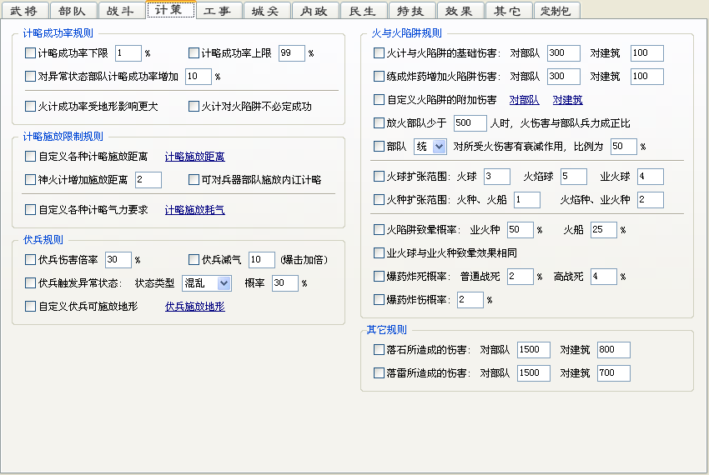Open the 伏兵施放地形 link
This screenshot has height=475, width=709.
pyautogui.click(x=195, y=307)
